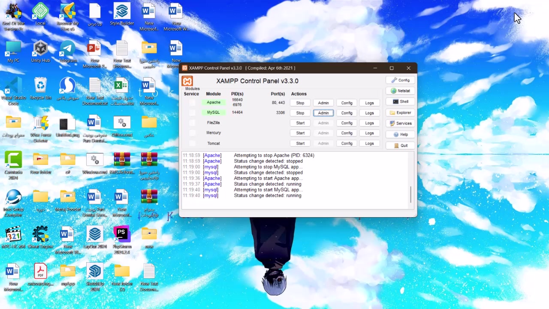The height and width of the screenshot is (309, 549).
Task: Start the Tomcat module
Action: coord(300,143)
